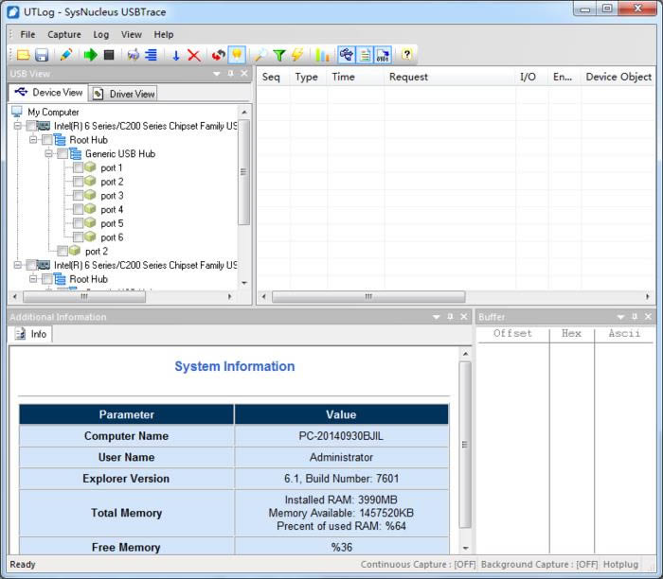The width and height of the screenshot is (663, 579).
Task: Click the pencil edit icon in toolbar
Action: [x=66, y=55]
